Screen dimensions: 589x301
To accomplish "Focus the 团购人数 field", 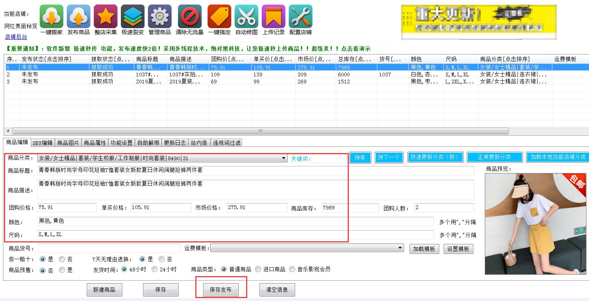I will (444, 208).
